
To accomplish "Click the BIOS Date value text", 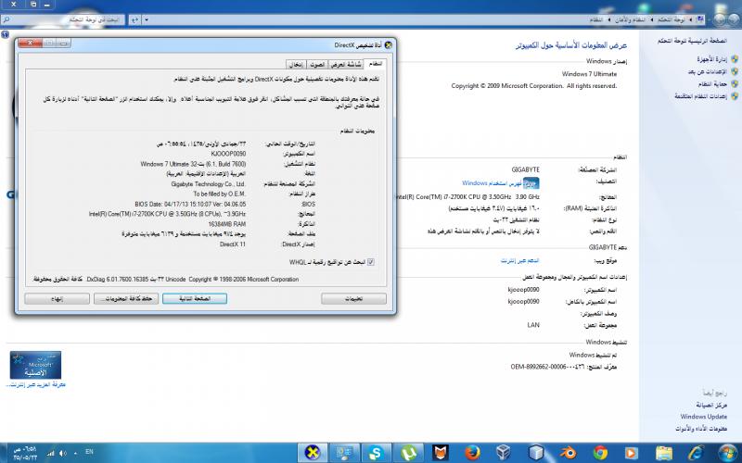I will [x=190, y=204].
